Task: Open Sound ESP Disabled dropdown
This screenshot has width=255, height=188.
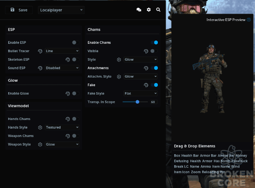Action: click(62, 68)
